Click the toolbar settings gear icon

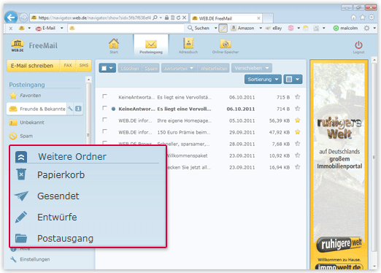[x=366, y=28]
